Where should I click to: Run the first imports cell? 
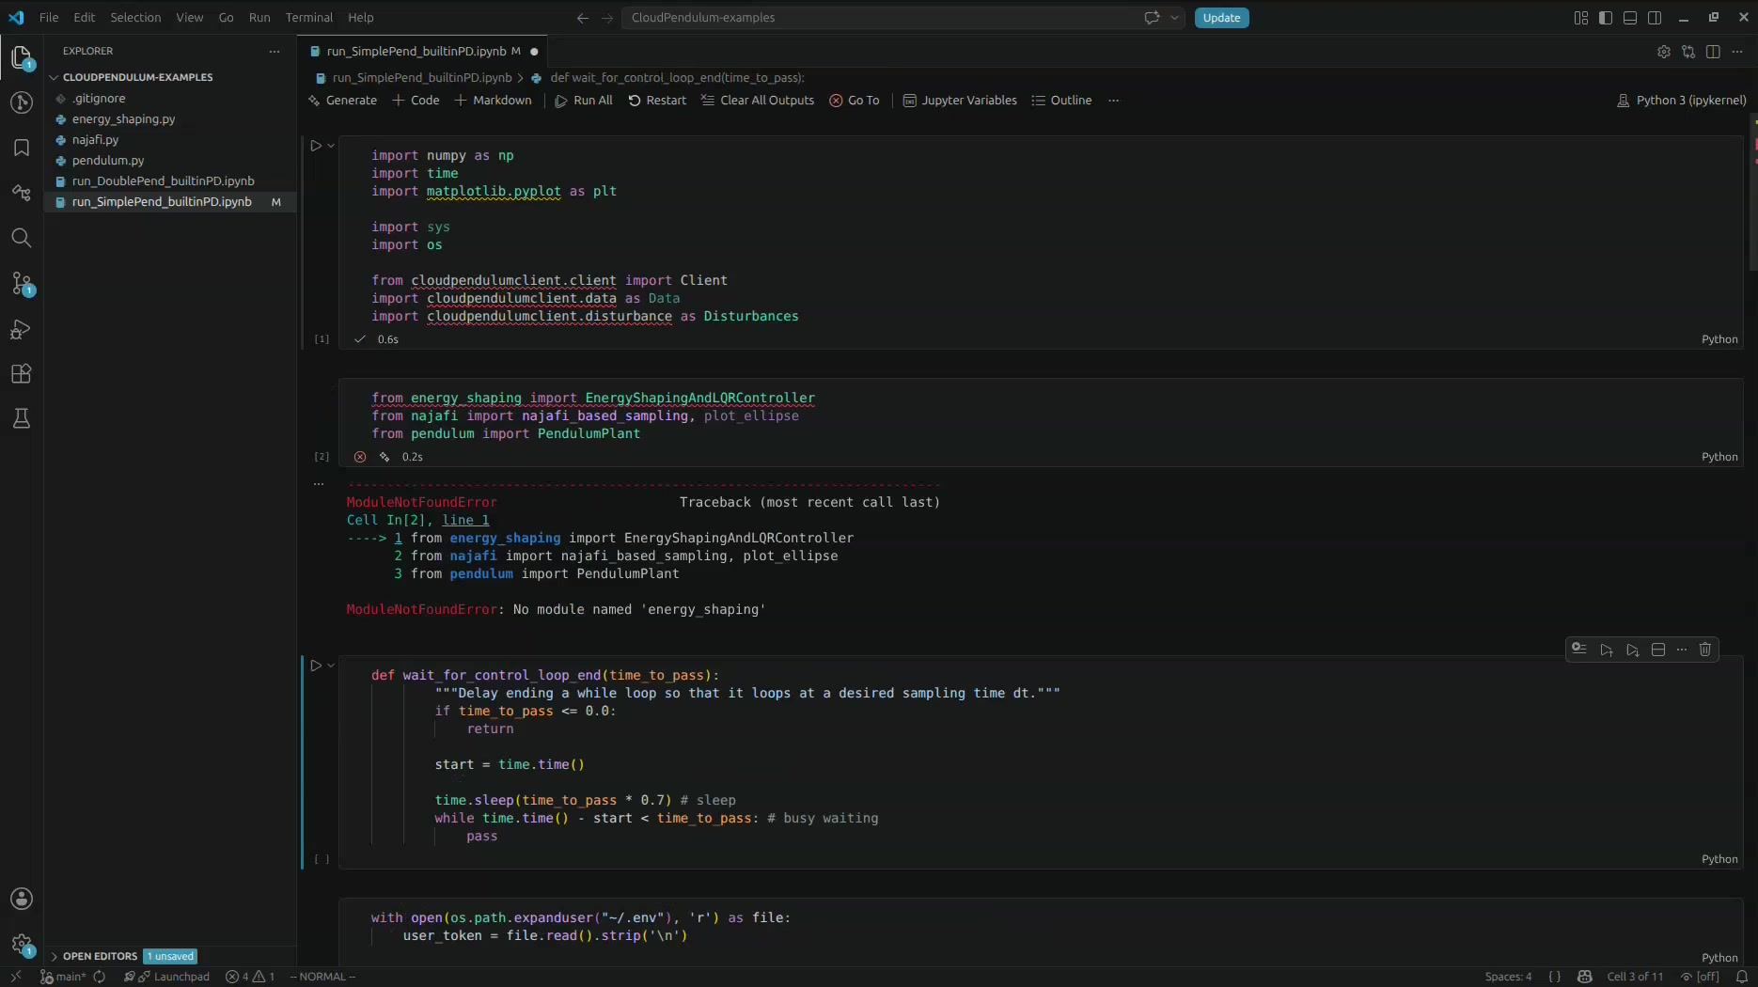(x=316, y=146)
